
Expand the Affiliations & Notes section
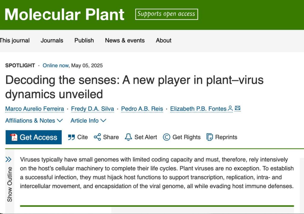[x=34, y=120]
